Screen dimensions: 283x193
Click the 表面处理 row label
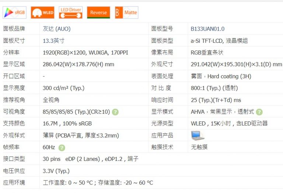(162, 76)
